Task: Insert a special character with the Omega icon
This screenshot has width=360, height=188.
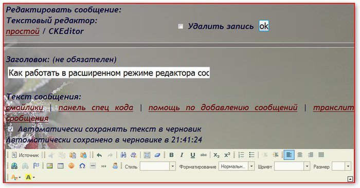Action: (x=82, y=166)
